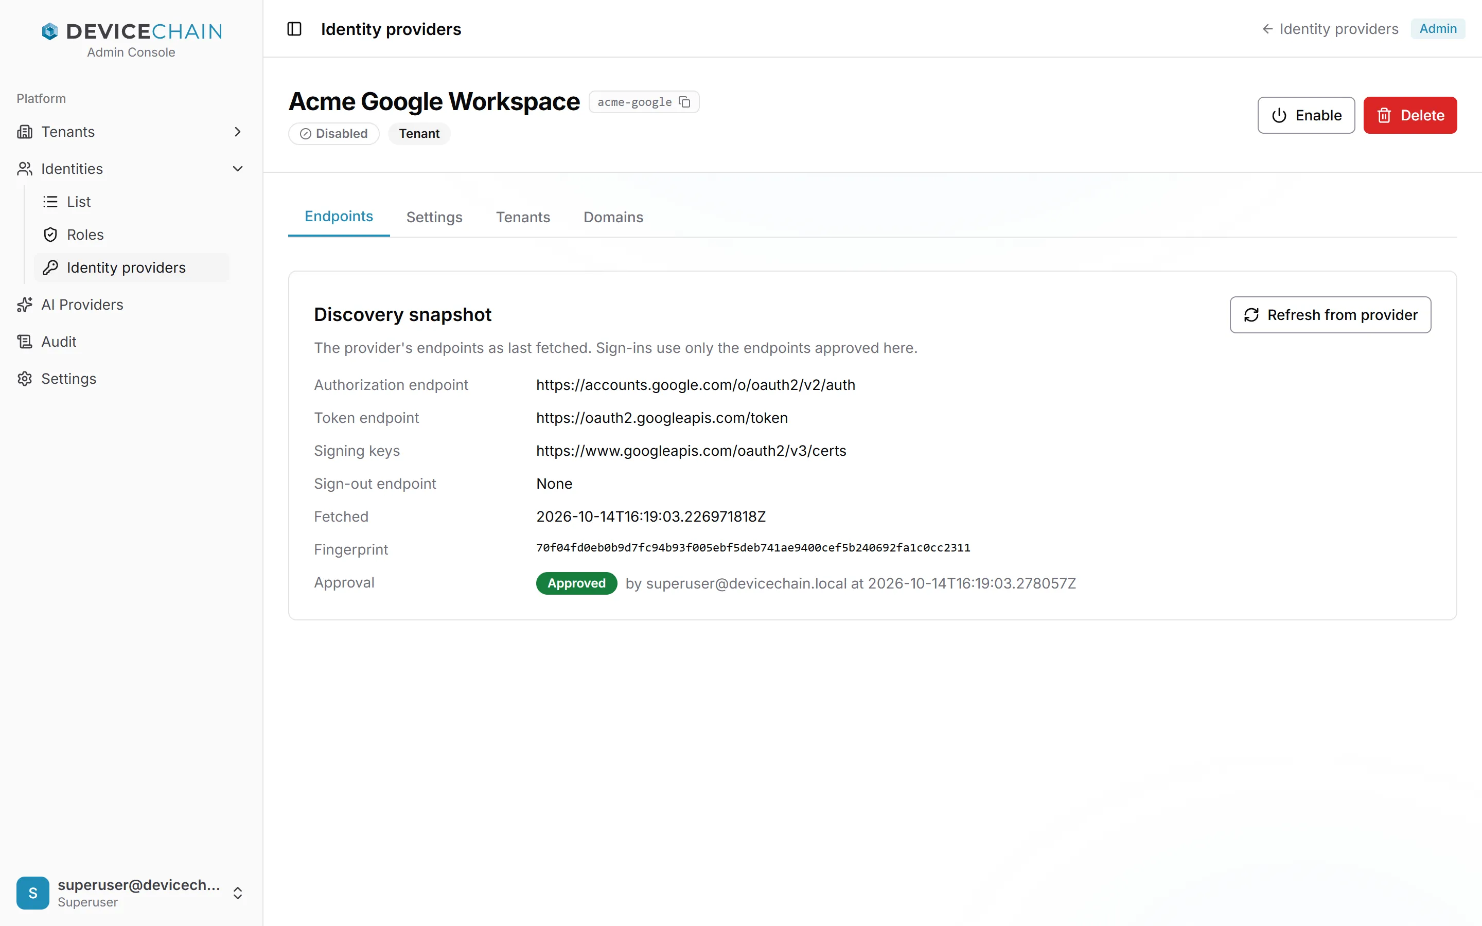The height and width of the screenshot is (926, 1482).
Task: Click the Disabled status badge
Action: pos(334,134)
